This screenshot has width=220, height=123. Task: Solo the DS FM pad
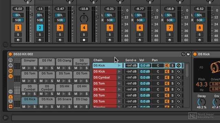click(x=52, y=68)
